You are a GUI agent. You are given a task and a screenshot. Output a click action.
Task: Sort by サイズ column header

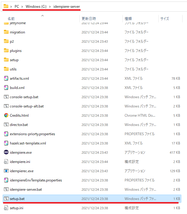[x=165, y=19]
